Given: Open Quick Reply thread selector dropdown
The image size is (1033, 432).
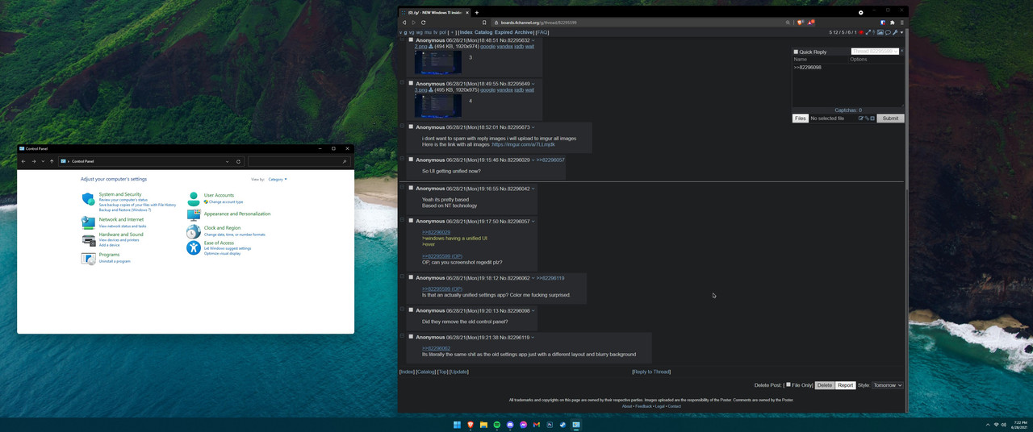Looking at the screenshot, I should point(874,52).
